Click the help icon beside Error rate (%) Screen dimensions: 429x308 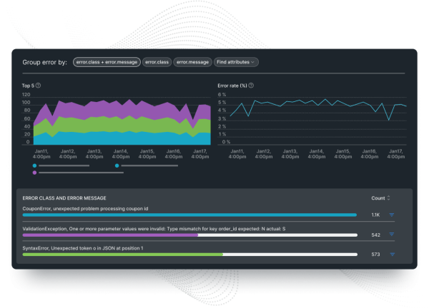(252, 86)
